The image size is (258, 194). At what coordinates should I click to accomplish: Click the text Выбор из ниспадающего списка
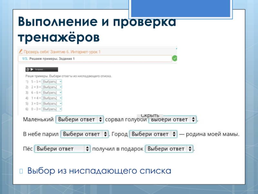pos(99,171)
